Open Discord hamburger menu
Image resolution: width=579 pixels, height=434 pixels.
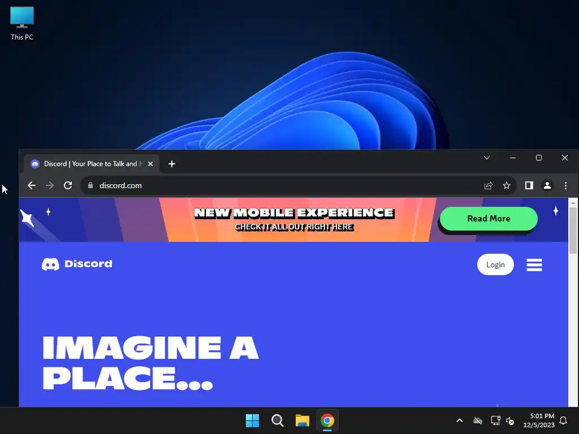(x=534, y=264)
